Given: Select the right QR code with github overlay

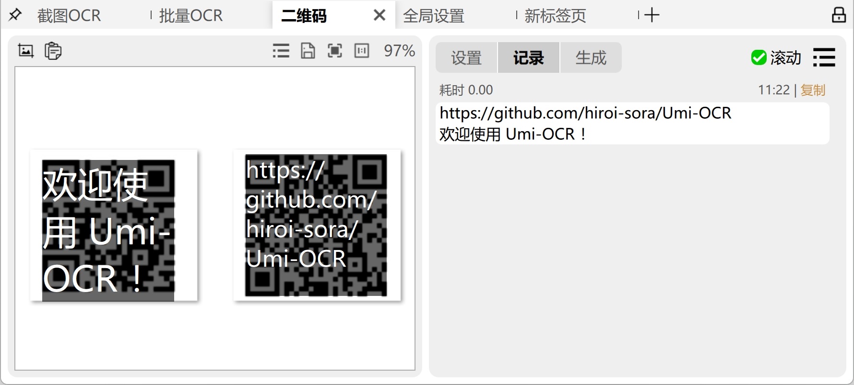Looking at the screenshot, I should pyautogui.click(x=317, y=226).
